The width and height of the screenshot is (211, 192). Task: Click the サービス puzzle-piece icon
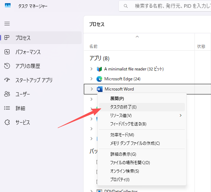click(7, 122)
